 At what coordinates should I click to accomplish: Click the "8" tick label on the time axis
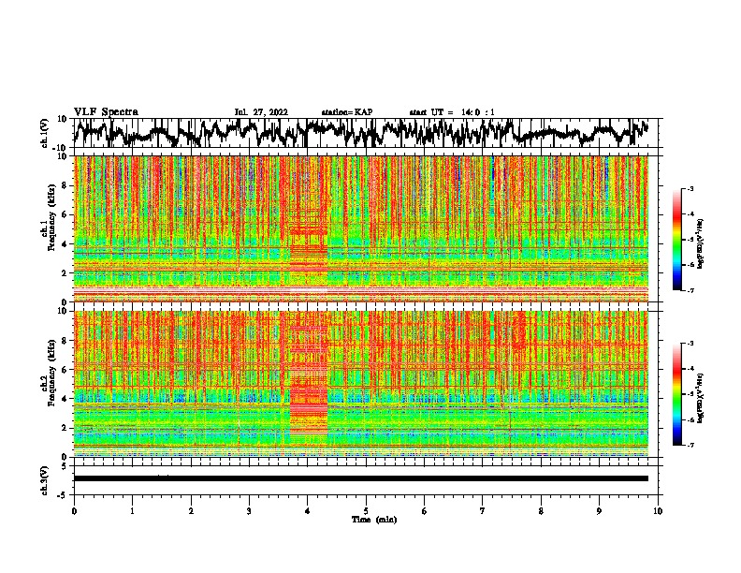coord(541,511)
